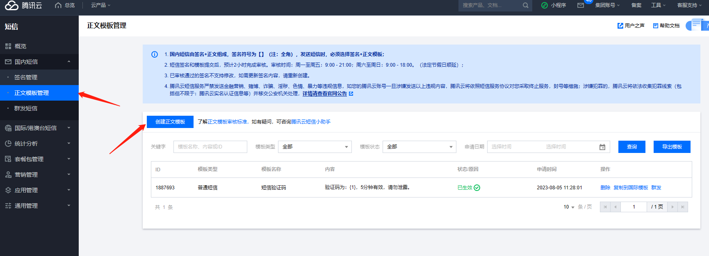Screen dimensions: 709x256
Task: Click the 国内短信 envelope icon
Action: point(8,62)
